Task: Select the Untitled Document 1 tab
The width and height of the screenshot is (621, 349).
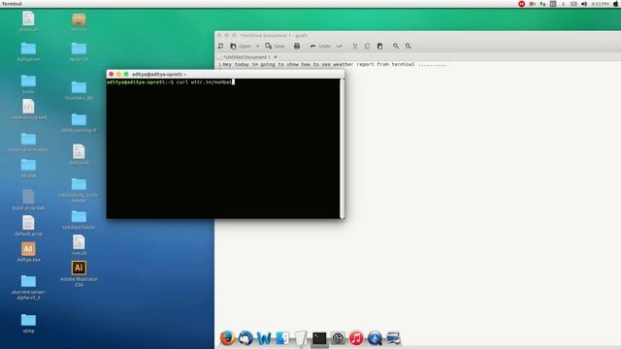Action: (246, 57)
